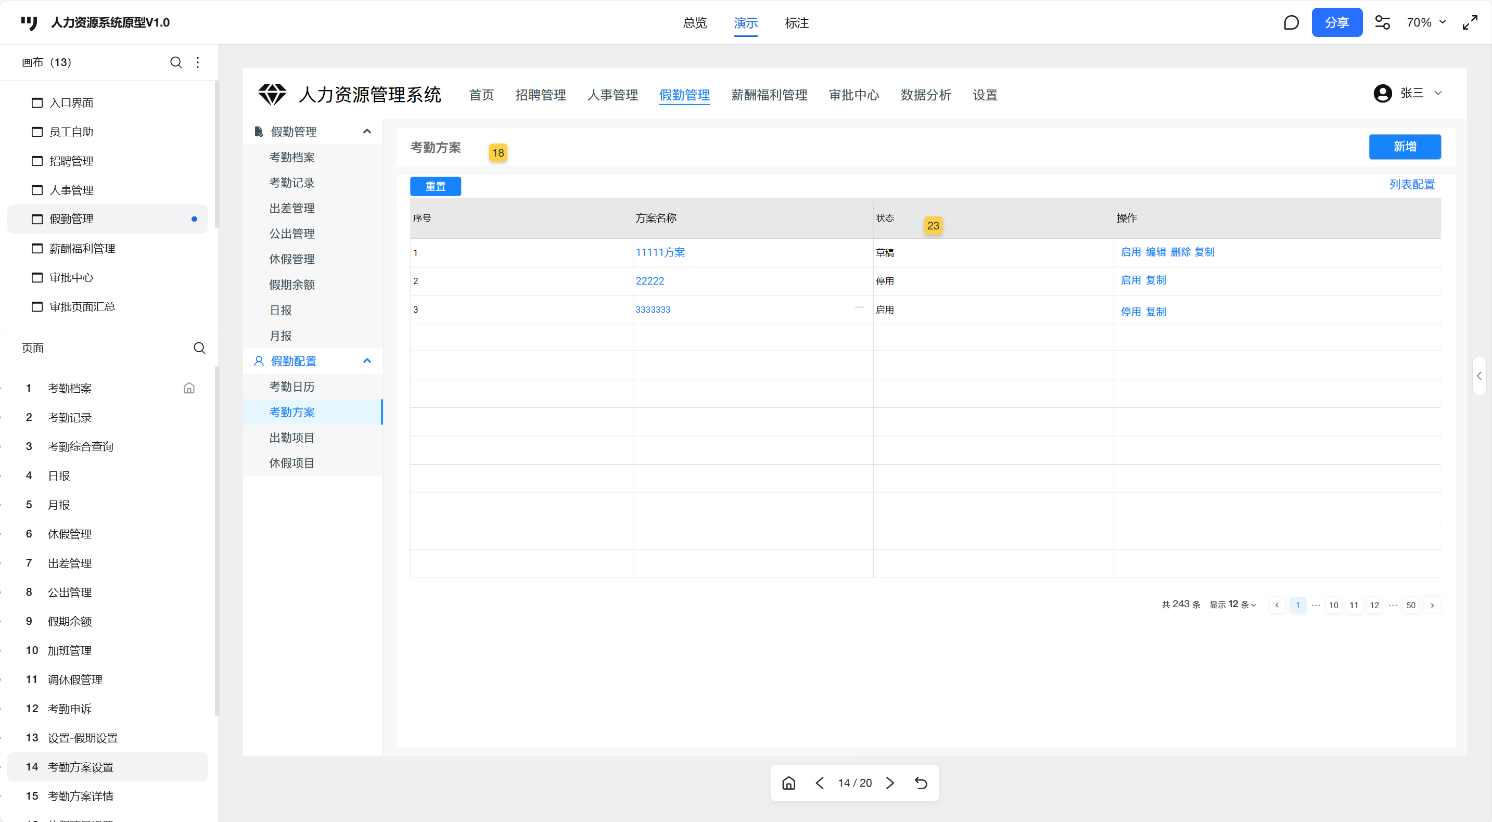Select the 考勤方案详情 page in list
The image size is (1492, 822).
(x=81, y=795)
